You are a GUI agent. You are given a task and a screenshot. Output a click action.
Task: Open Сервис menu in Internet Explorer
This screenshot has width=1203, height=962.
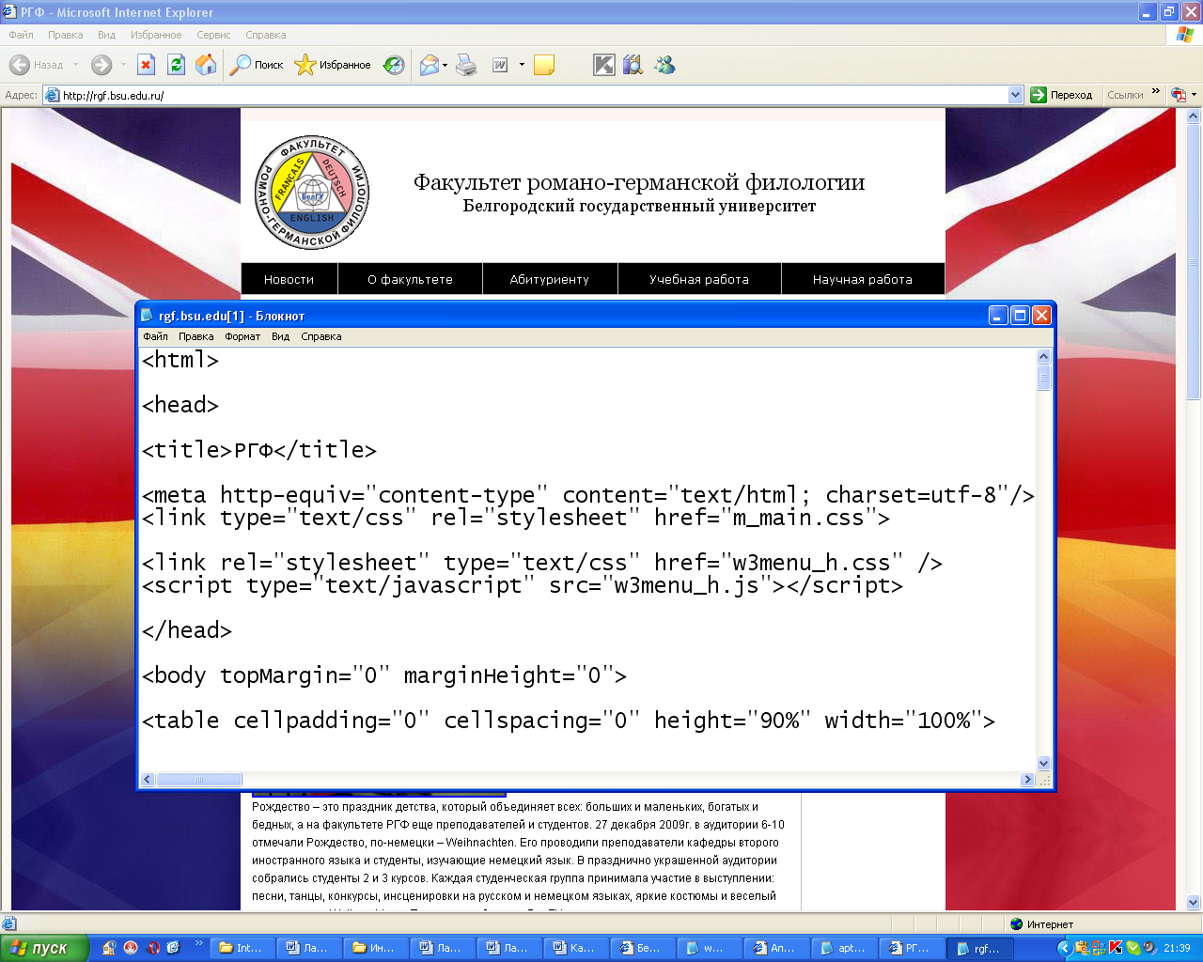(x=213, y=35)
